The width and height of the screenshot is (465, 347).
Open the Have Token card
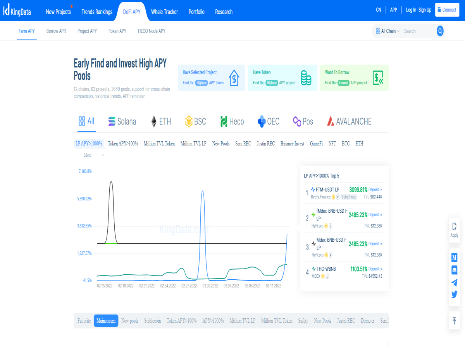282,78
